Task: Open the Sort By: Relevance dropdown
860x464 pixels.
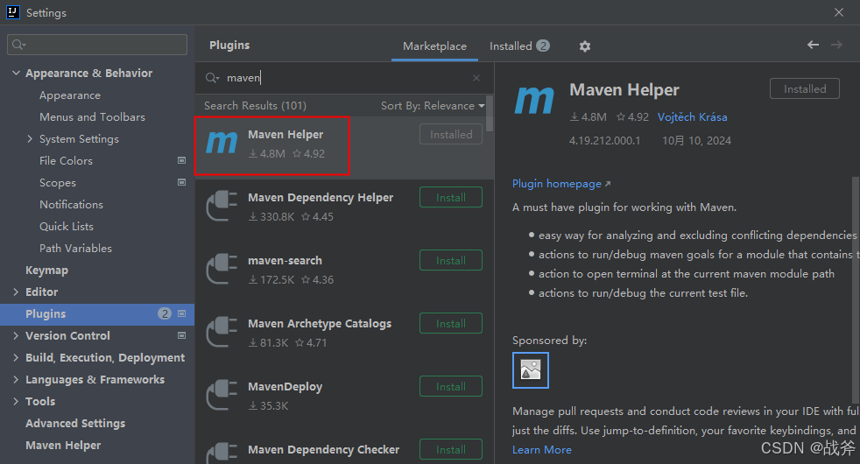Action: pos(433,106)
